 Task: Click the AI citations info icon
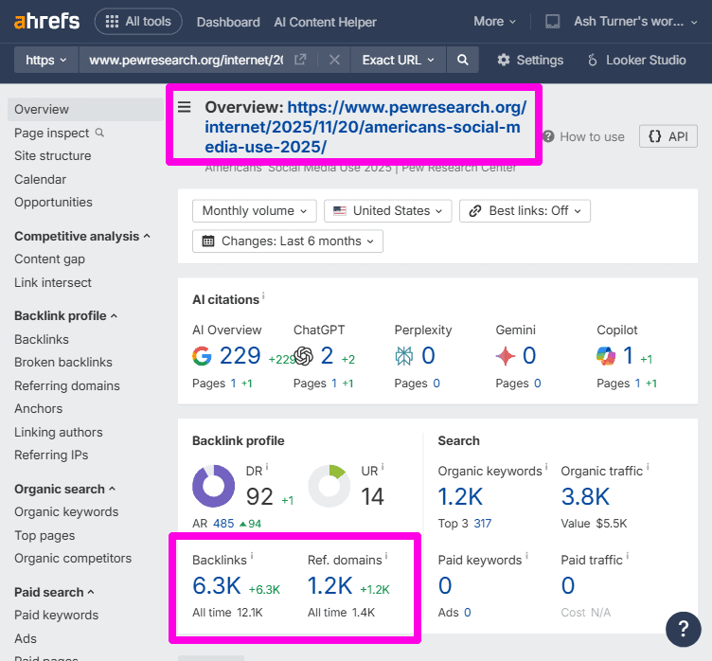coord(263,295)
